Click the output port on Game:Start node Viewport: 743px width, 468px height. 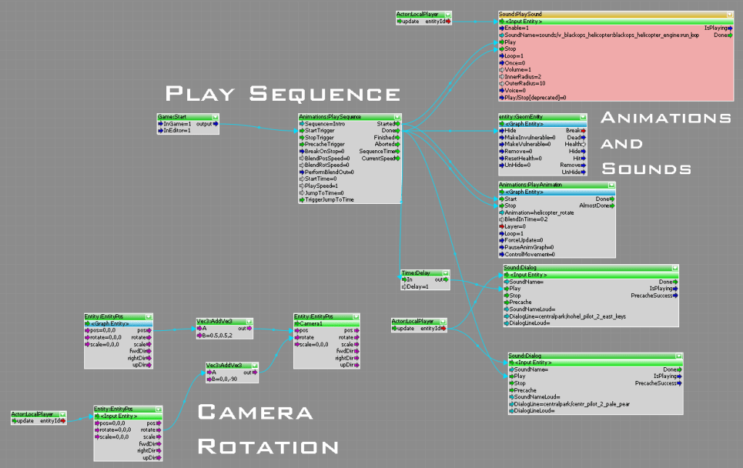[215, 124]
